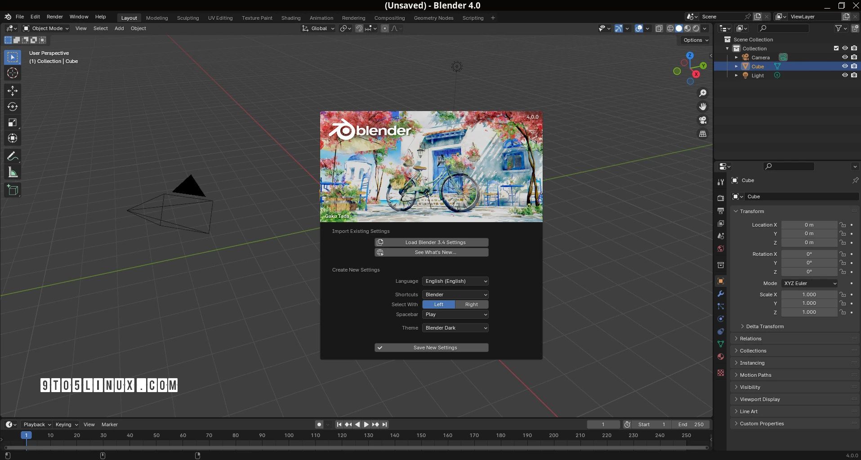Switch to the Shading workspace tab
861x460 pixels.
pyautogui.click(x=291, y=18)
